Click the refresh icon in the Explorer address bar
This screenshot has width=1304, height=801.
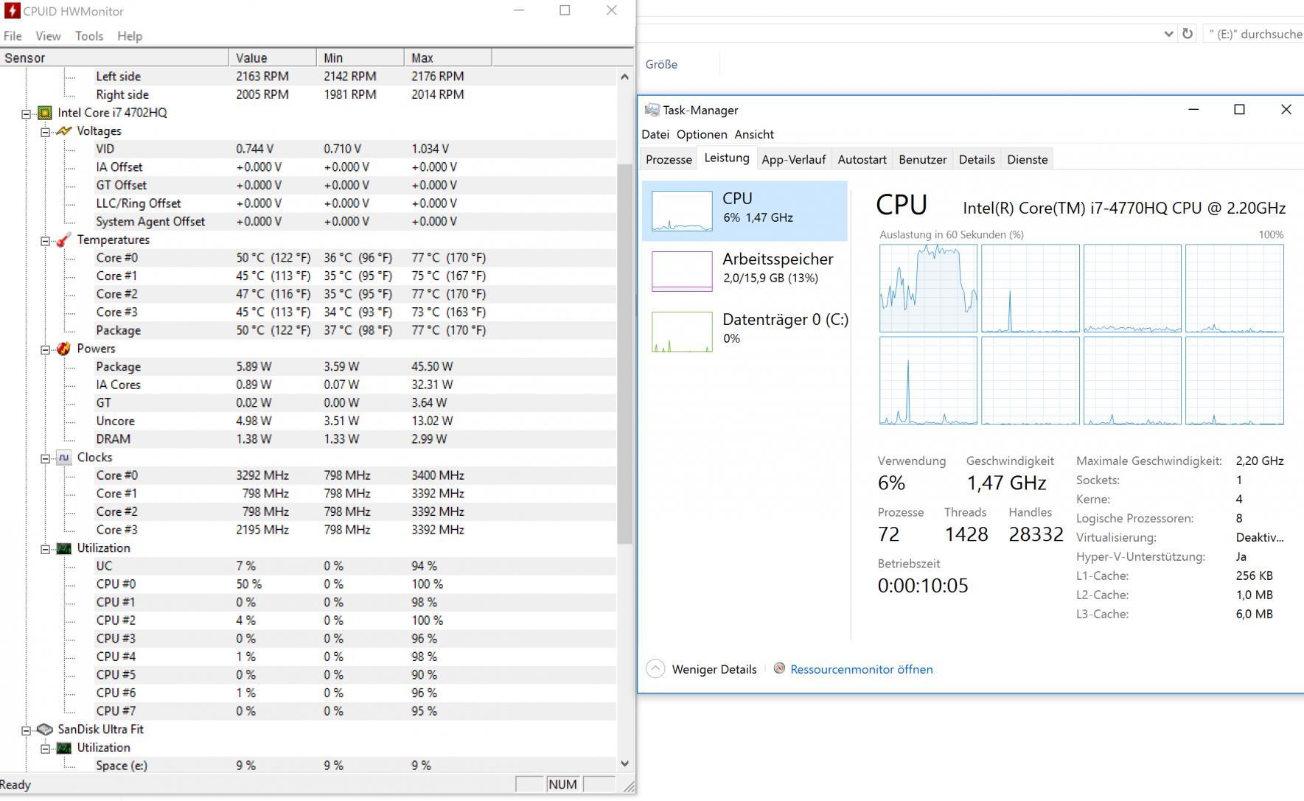point(1187,34)
